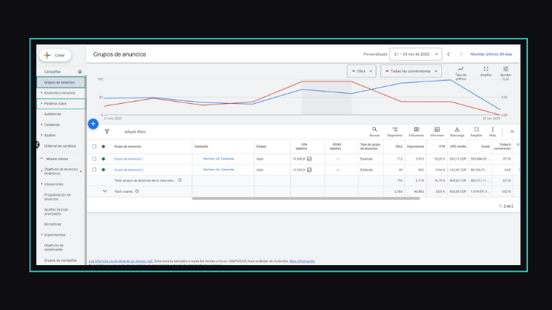
Task: Click the Informes reports icon
Action: pos(437,129)
